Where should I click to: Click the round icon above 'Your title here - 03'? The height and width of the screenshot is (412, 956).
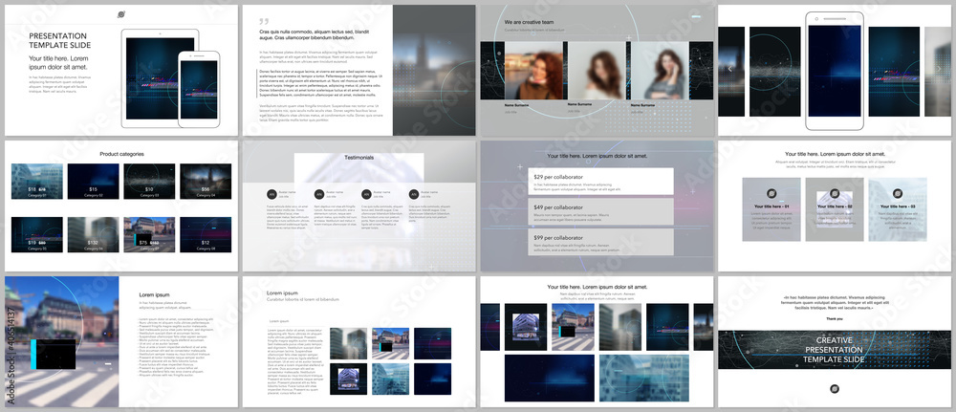[898, 194]
